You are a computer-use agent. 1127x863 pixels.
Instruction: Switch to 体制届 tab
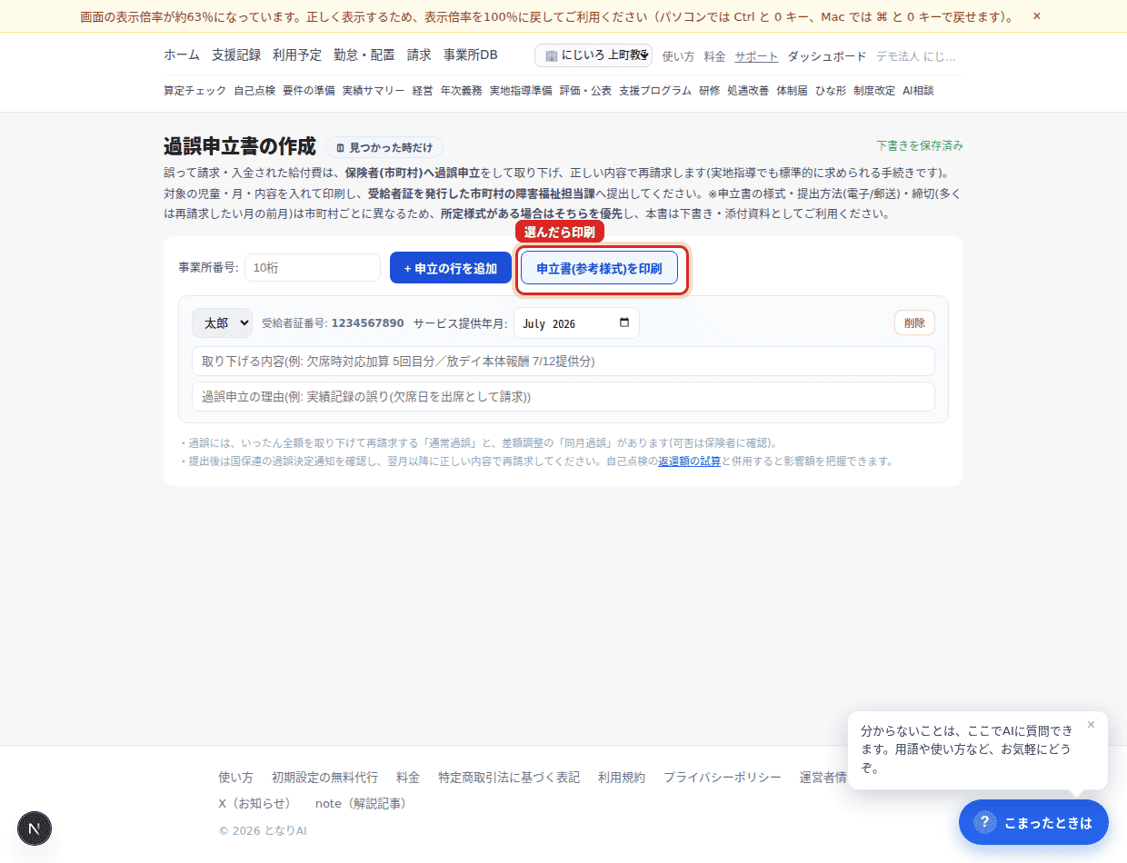tap(792, 91)
